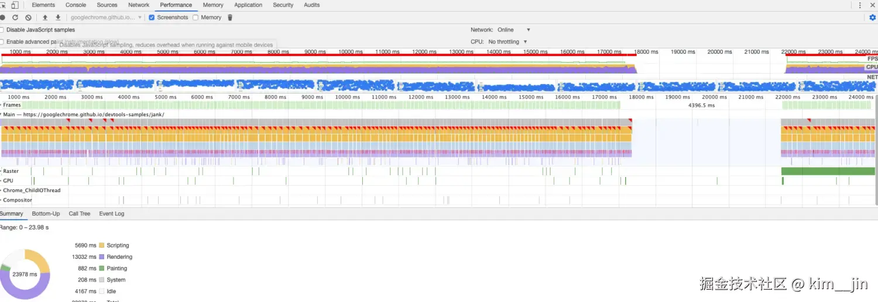Image resolution: width=878 pixels, height=302 pixels.
Task: Open the Event Log tab
Action: 112,214
